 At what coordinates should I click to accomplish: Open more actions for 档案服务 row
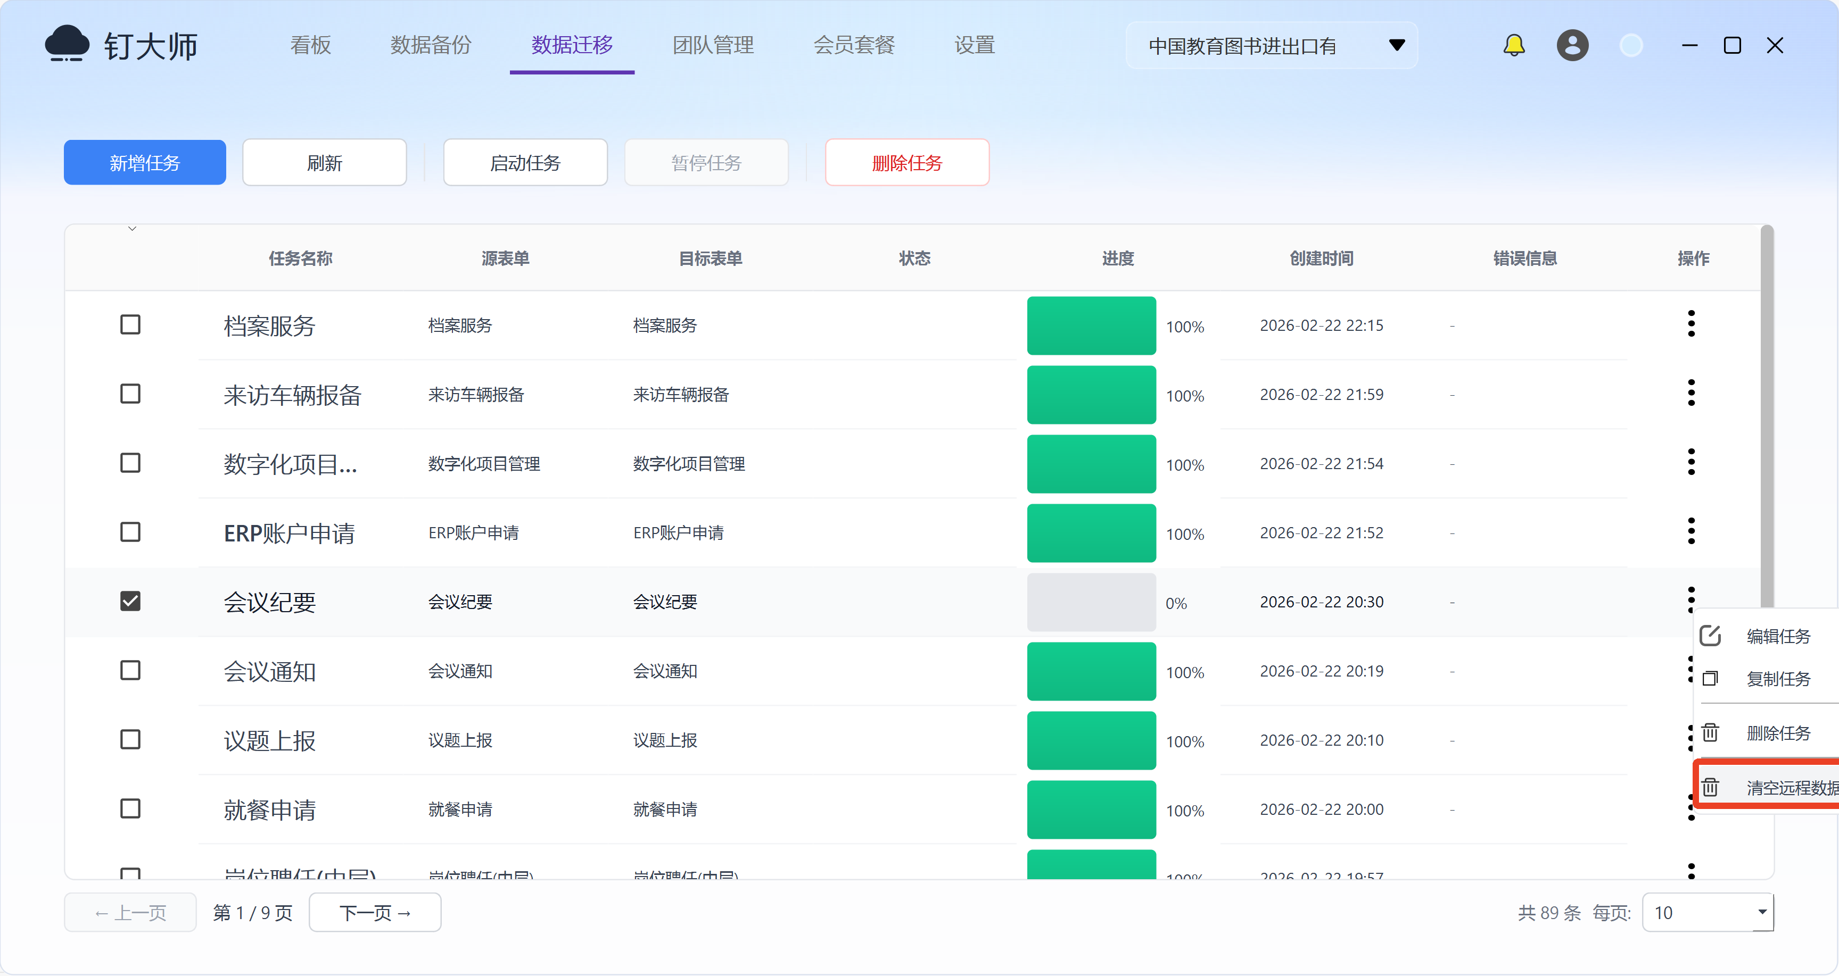[x=1691, y=324]
